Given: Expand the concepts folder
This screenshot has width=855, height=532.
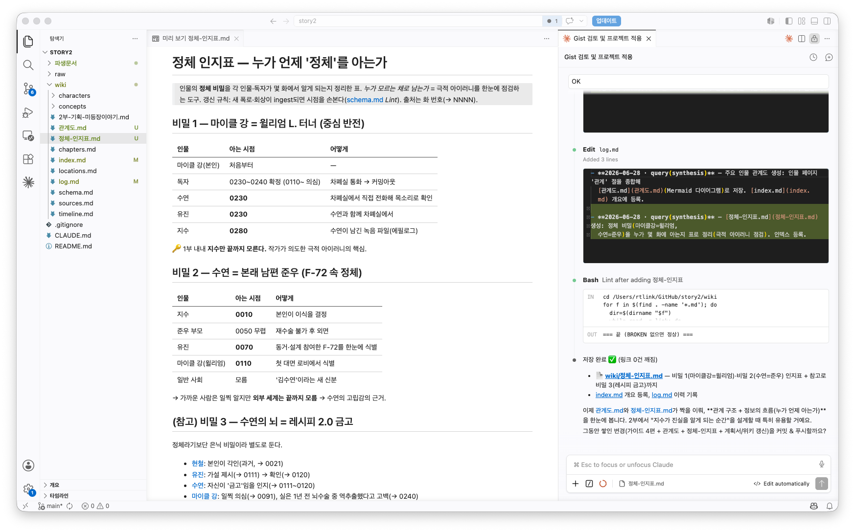Looking at the screenshot, I should 53,106.
